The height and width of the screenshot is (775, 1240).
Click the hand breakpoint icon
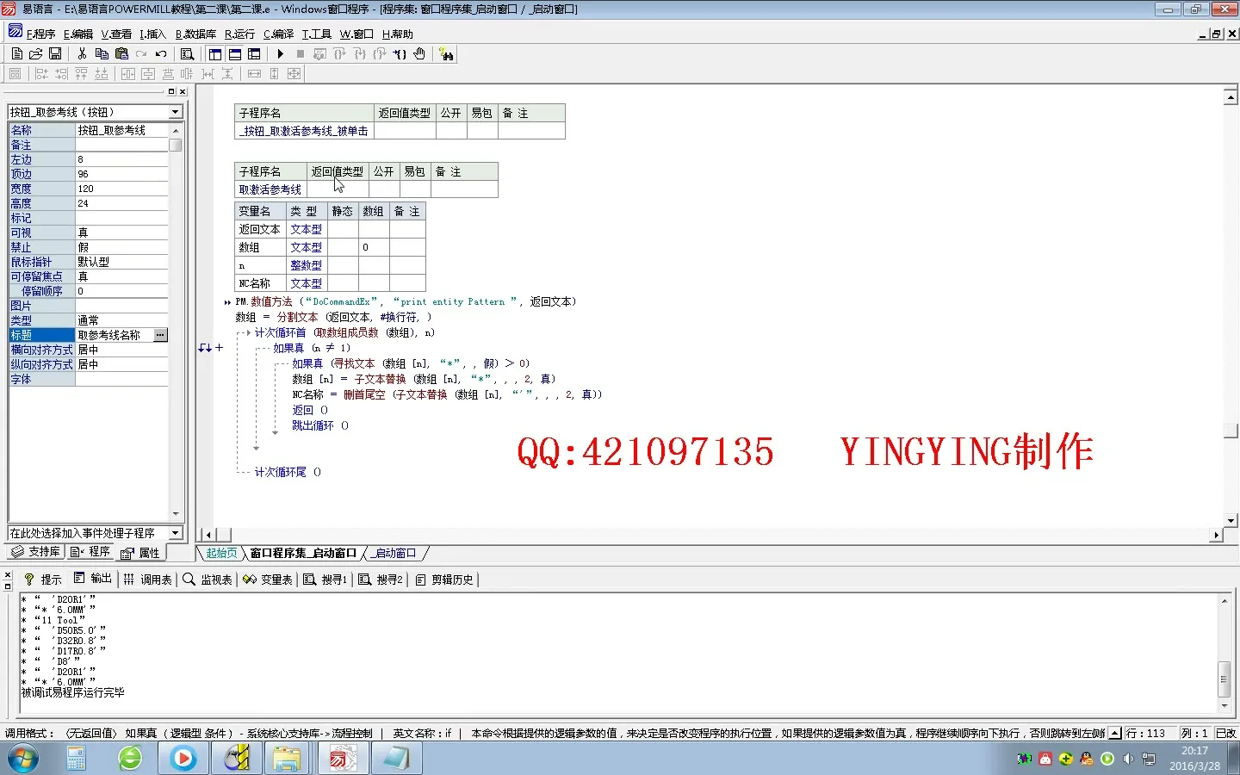[419, 53]
